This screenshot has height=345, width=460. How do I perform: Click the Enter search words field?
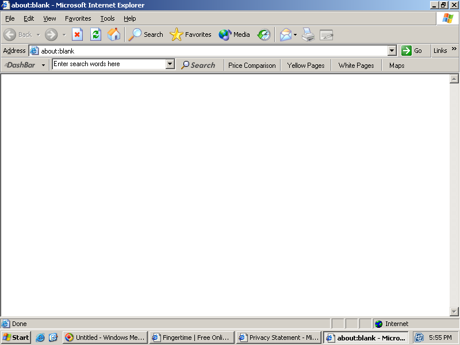[109, 64]
